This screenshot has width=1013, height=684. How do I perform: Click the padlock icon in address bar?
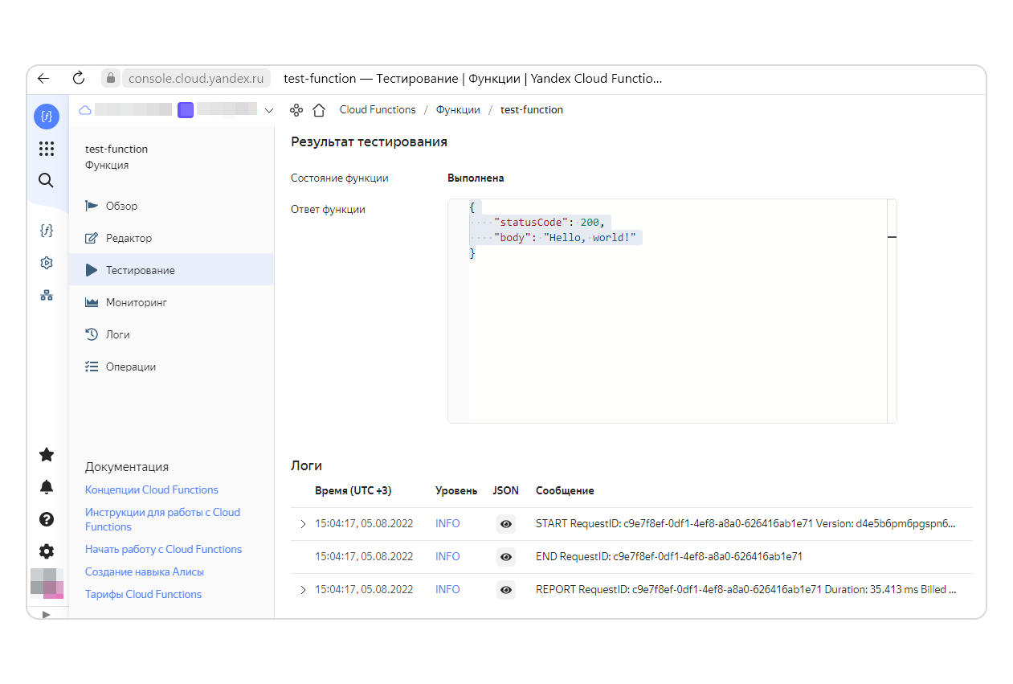(x=111, y=79)
